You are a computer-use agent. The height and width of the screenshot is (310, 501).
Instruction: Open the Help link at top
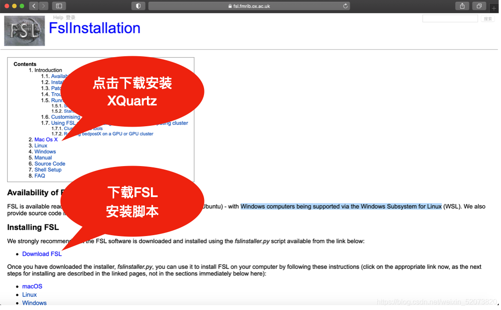tap(58, 18)
